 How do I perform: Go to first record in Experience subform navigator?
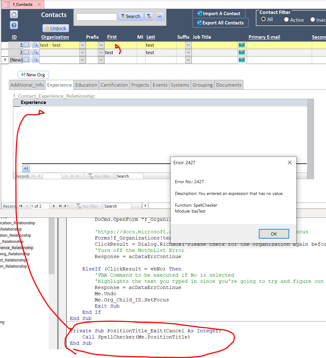pyautogui.click(x=33, y=176)
